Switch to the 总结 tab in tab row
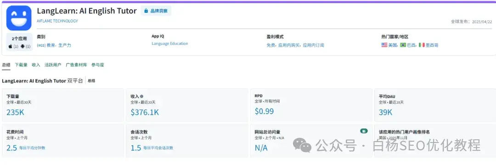 coord(6,65)
